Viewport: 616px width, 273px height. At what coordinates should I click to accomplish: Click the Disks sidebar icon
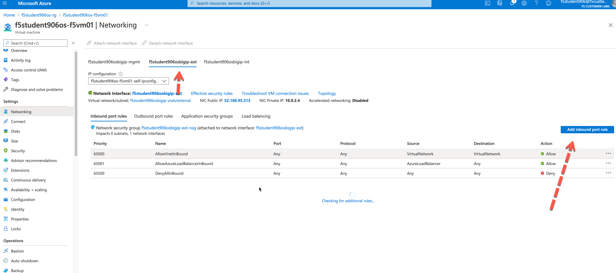6,131
